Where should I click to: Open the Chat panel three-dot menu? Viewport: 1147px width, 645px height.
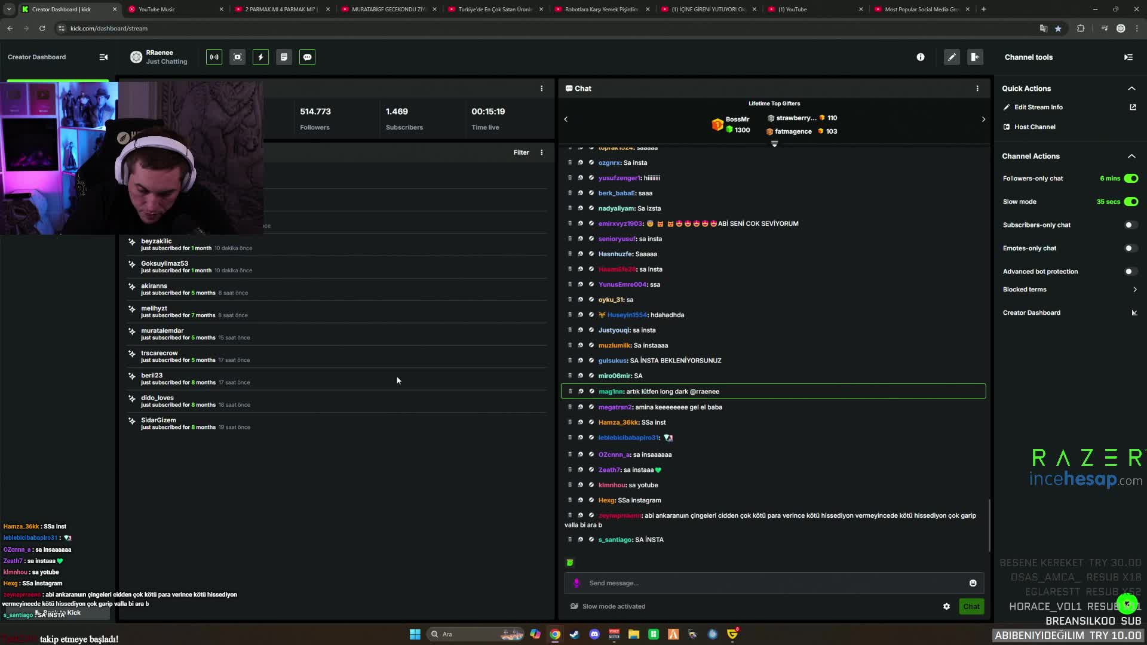(977, 88)
